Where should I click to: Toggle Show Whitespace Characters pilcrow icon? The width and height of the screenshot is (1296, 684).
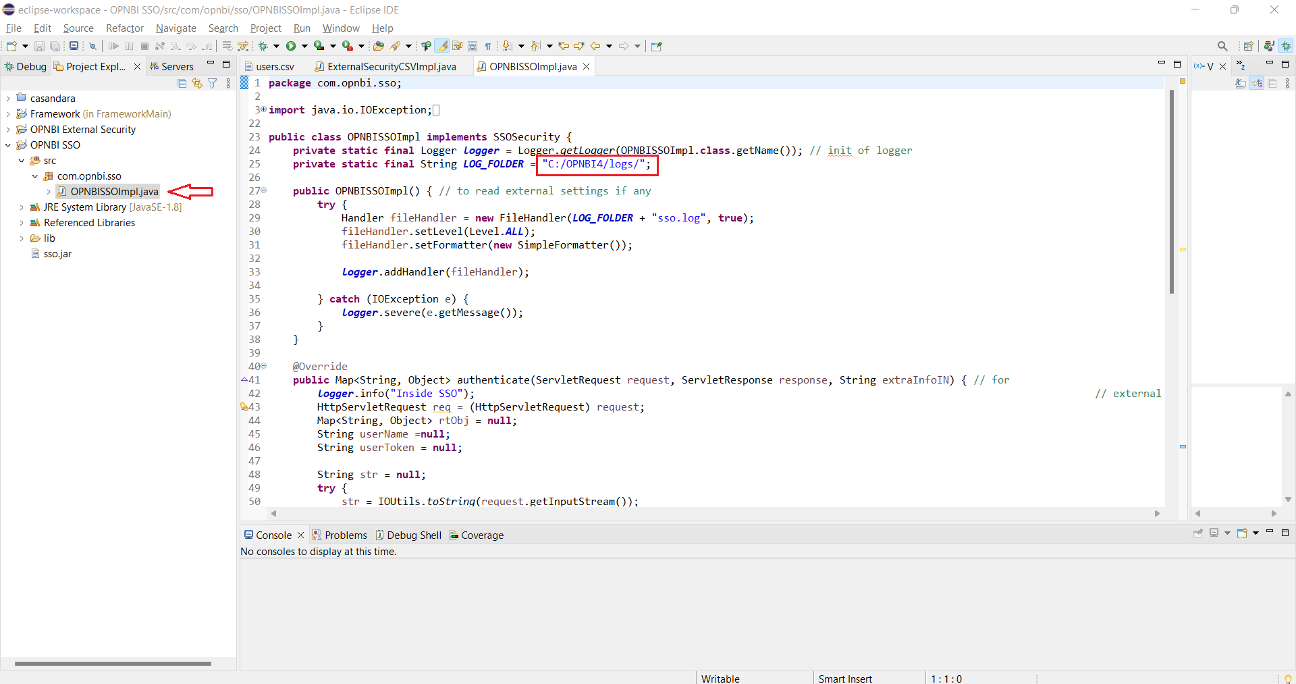(488, 46)
